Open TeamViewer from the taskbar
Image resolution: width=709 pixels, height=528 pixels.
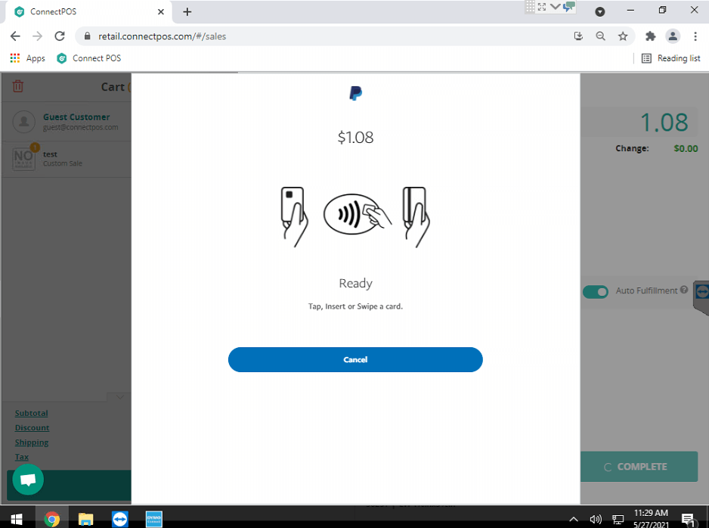tap(120, 519)
